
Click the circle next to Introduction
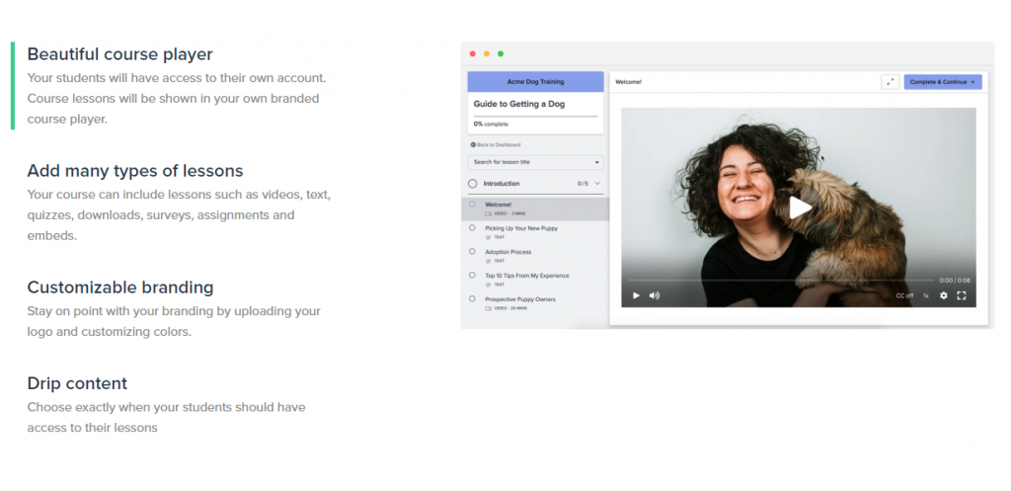click(473, 184)
